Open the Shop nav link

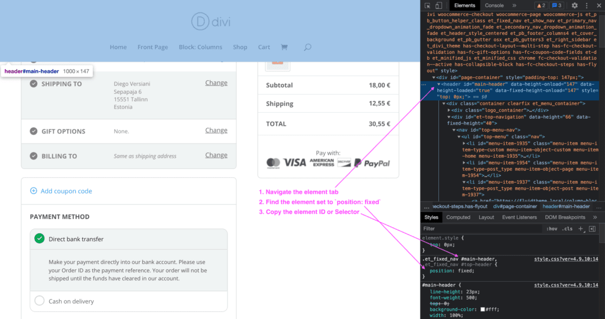click(x=240, y=47)
